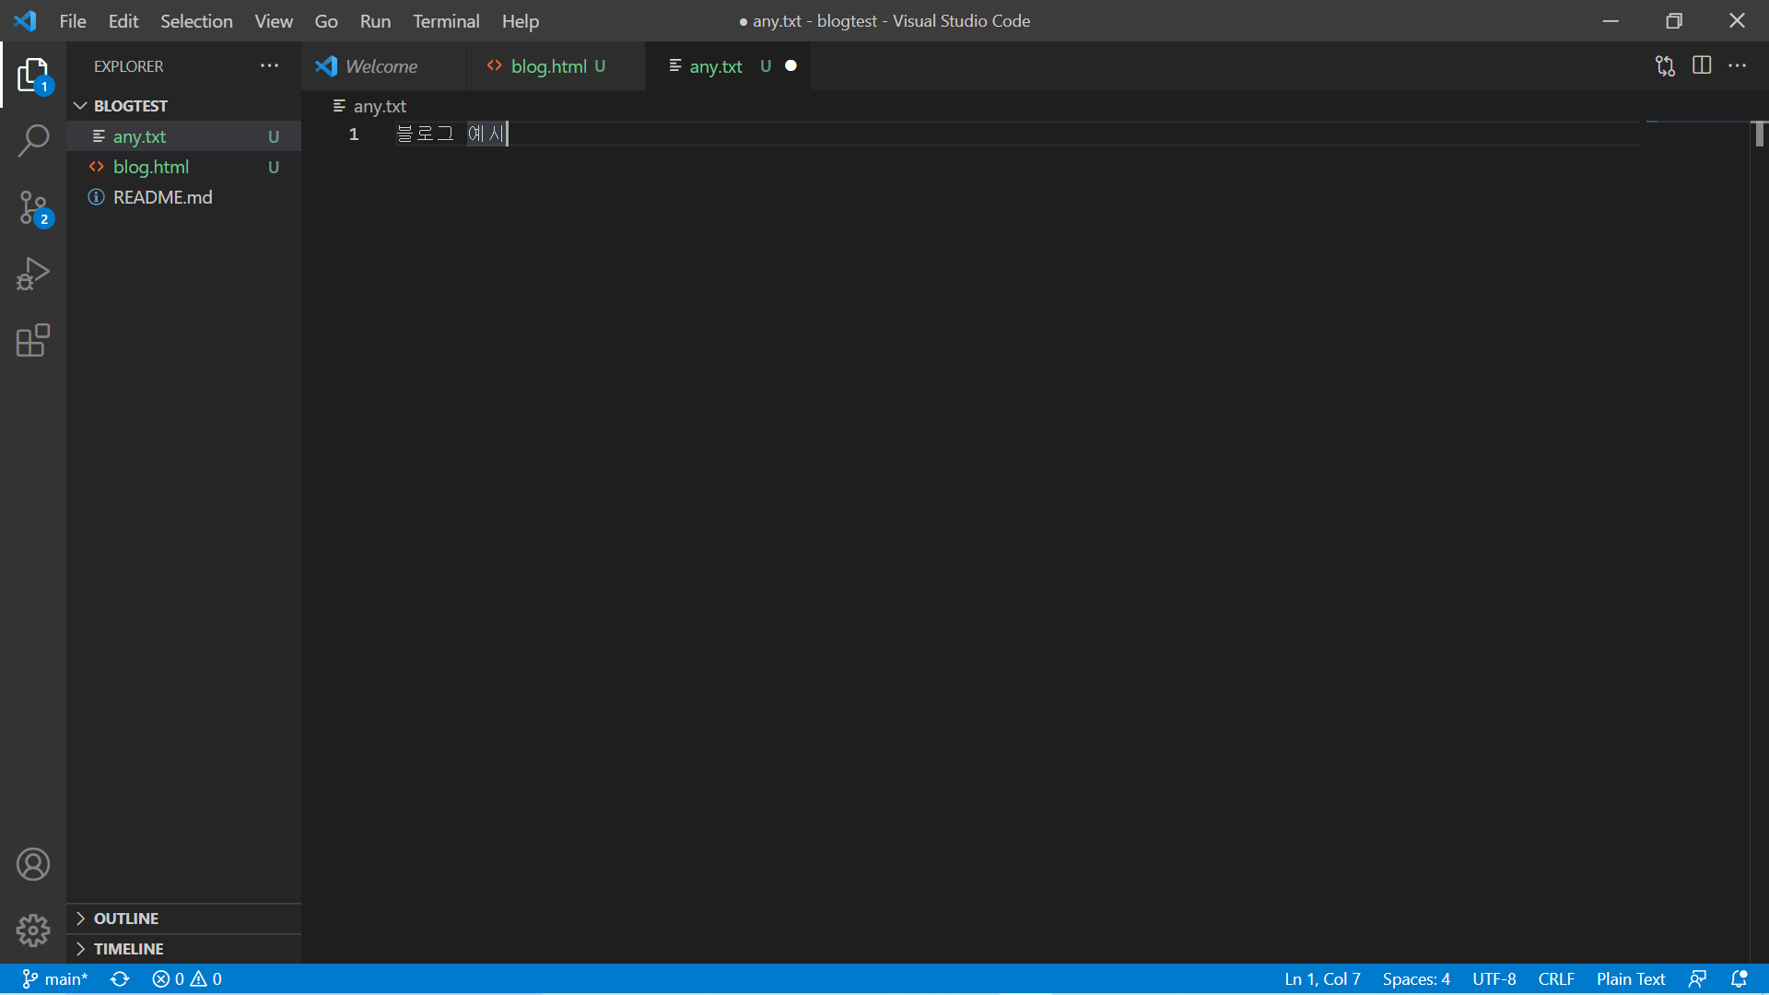Open the Terminal menu
This screenshot has height=995, width=1769.
(445, 20)
